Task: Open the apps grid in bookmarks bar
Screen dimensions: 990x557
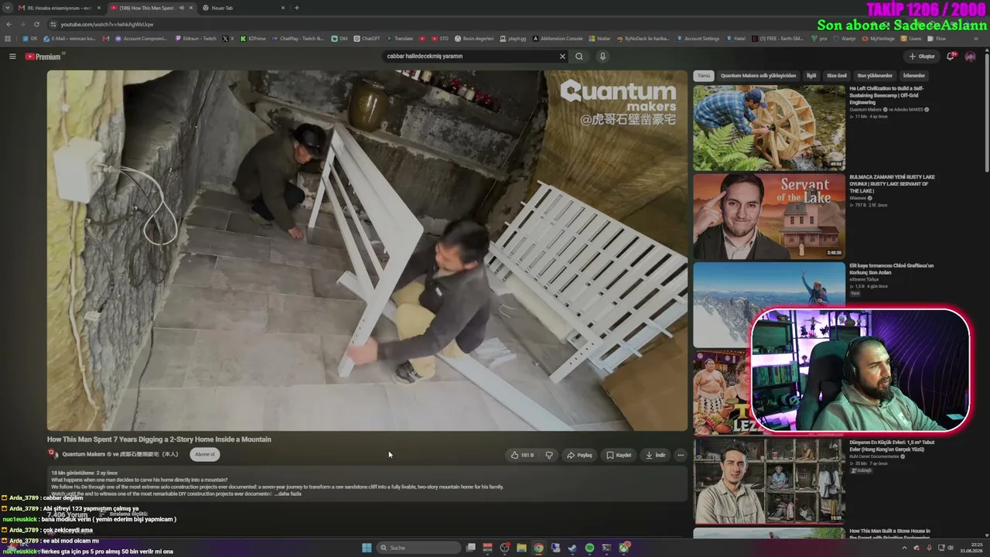Action: 9,38
